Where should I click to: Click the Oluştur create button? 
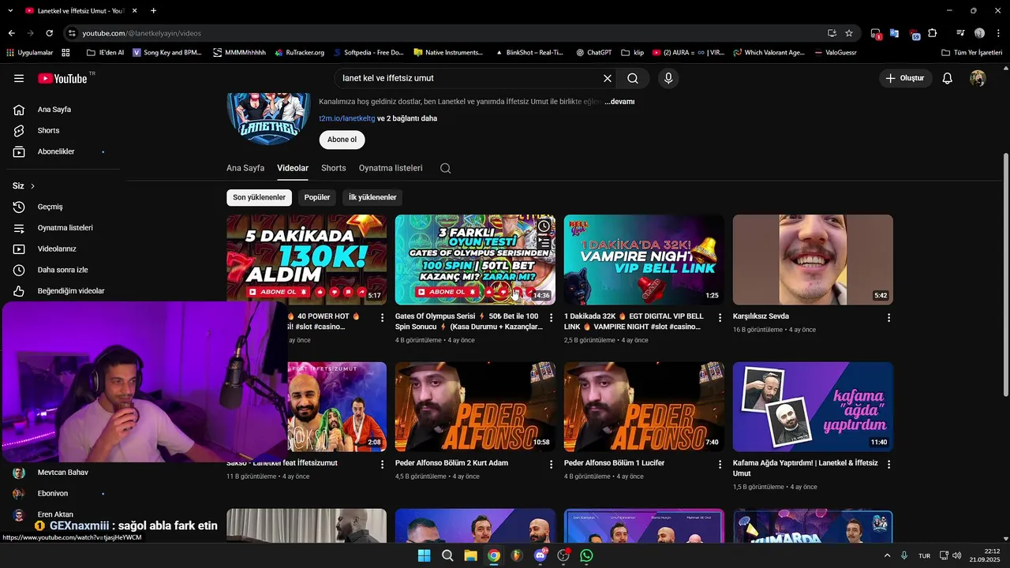(905, 78)
